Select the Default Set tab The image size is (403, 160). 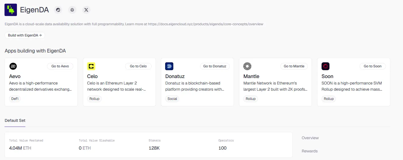[x=15, y=120]
